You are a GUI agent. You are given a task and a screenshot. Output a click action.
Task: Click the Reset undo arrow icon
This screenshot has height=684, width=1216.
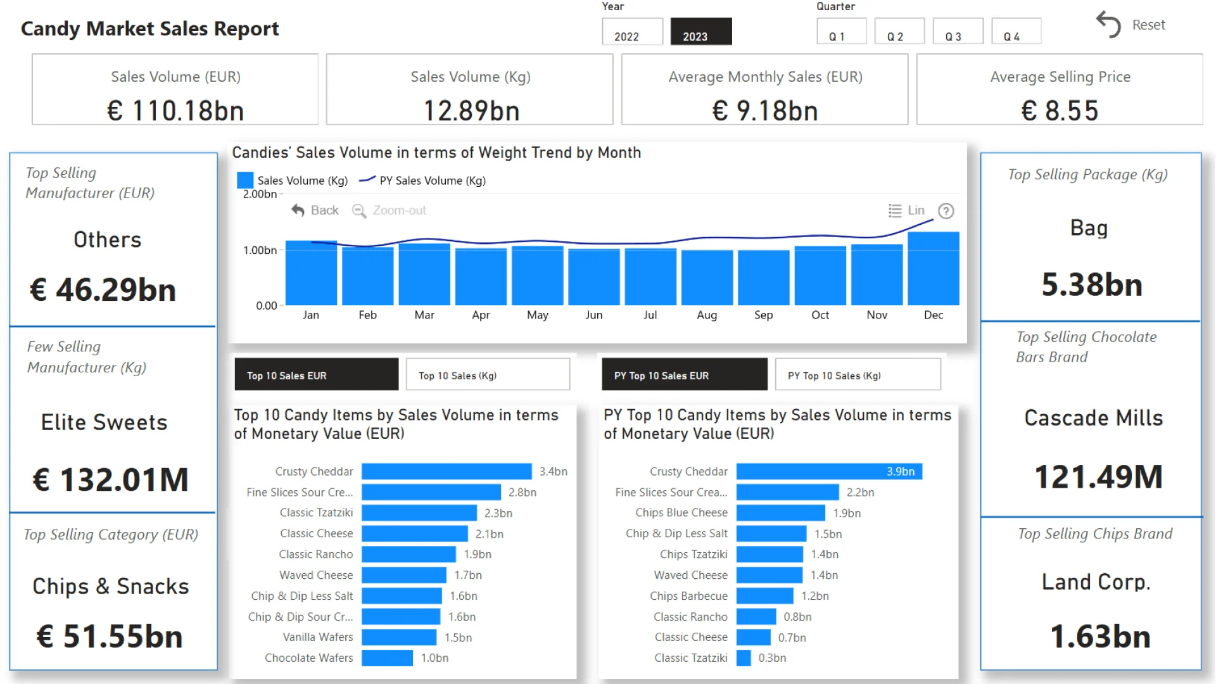coord(1108,25)
